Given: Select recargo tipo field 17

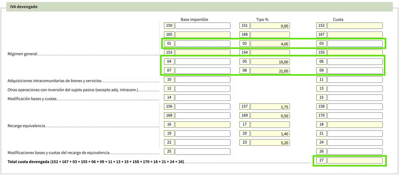Looking at the screenshot, I should [x=270, y=124].
